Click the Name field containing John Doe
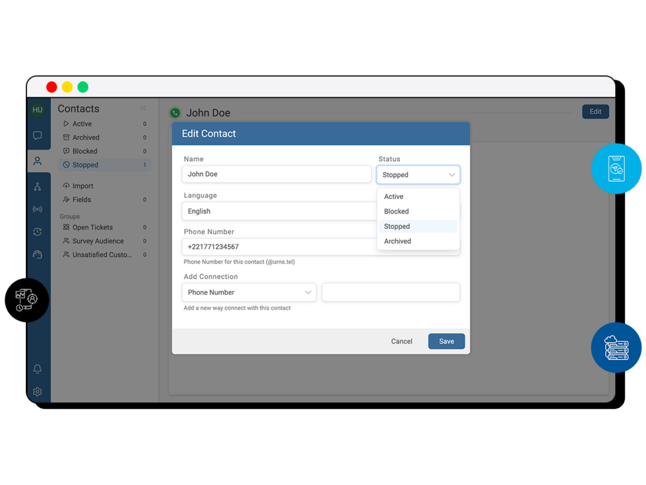 276,174
